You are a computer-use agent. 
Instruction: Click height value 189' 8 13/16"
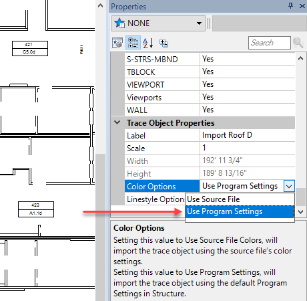224,173
